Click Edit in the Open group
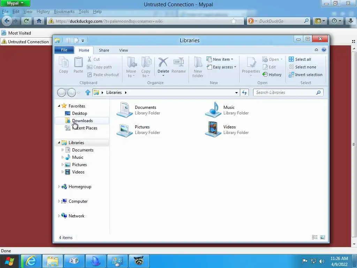357x268 pixels. [269, 67]
